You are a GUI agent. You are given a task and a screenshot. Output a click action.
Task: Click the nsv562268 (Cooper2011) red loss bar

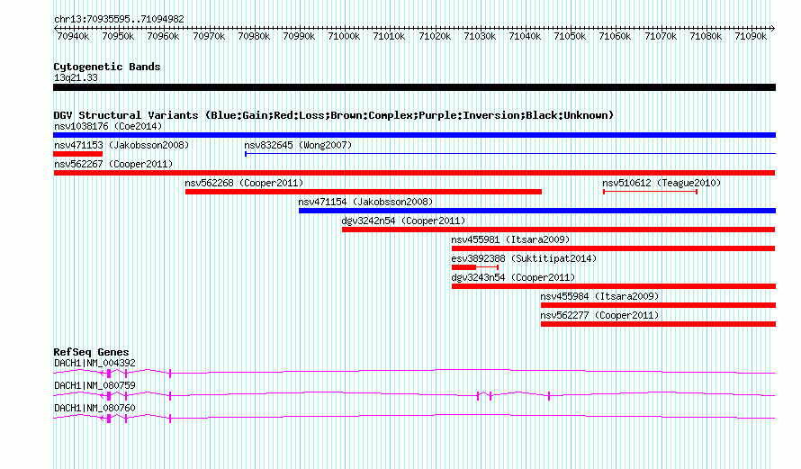click(x=364, y=192)
